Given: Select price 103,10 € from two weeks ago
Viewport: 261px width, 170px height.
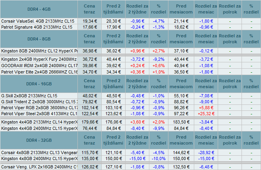Looking at the screenshot, I should 113,108.
